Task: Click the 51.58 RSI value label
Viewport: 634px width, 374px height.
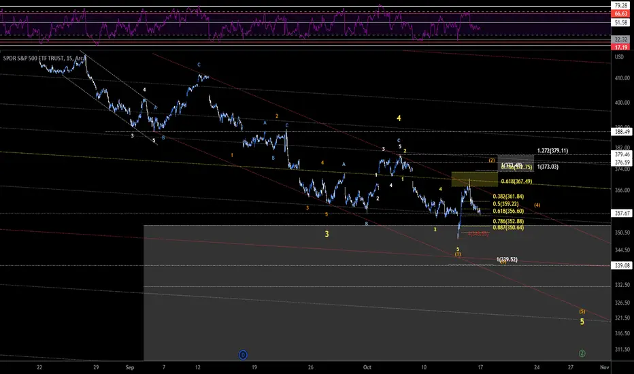Action: coord(620,22)
